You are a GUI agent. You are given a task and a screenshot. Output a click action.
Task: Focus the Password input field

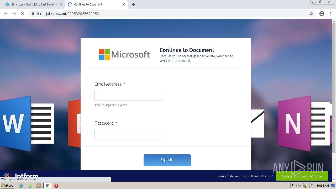(128, 134)
